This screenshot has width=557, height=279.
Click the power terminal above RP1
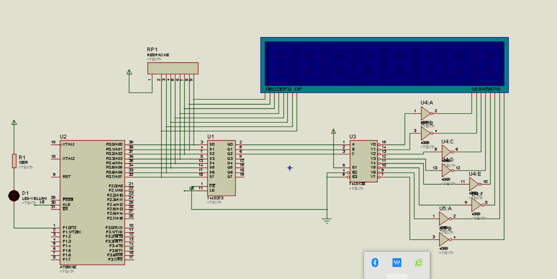[x=129, y=72]
